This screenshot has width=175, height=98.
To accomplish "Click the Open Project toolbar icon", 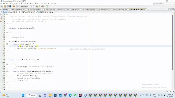I will point(7,7).
